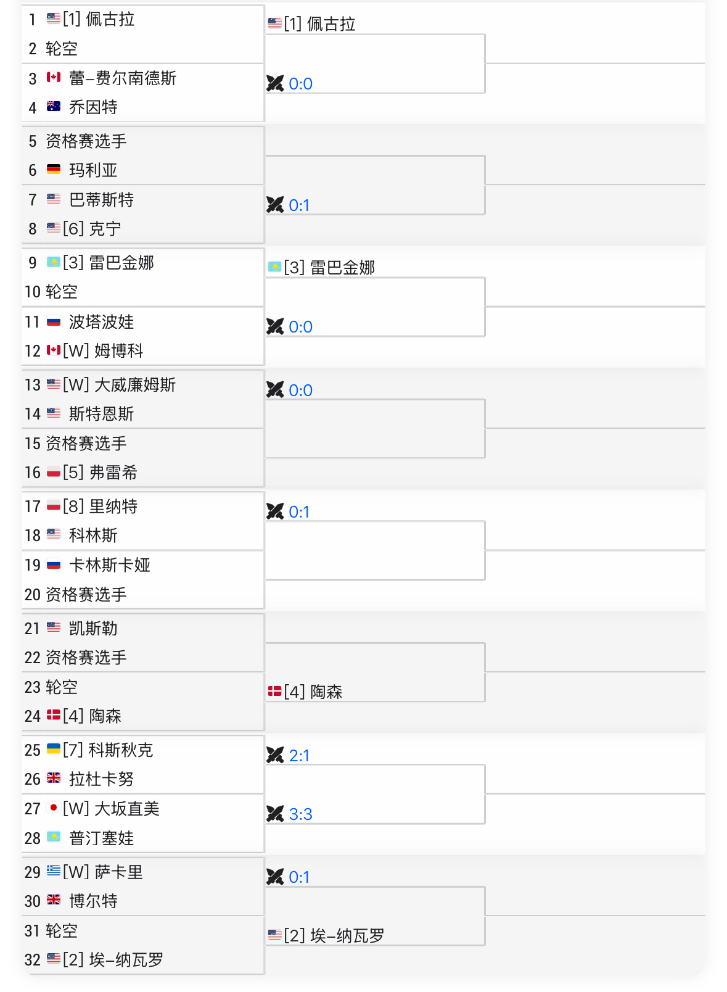Screen dimensions: 727x992
Task: Open the 2:1 score for 科斯秋克 vs 拉杜卡努
Action: 299,756
